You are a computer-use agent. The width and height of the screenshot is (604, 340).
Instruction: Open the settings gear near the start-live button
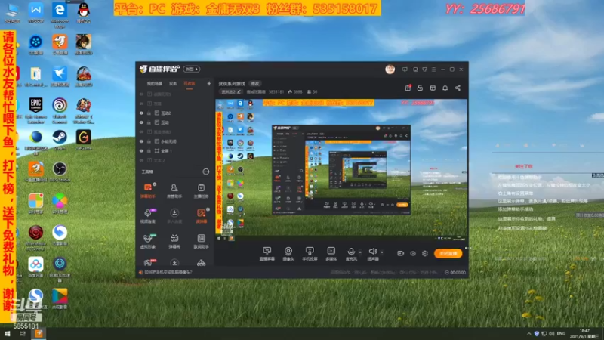tap(425, 253)
